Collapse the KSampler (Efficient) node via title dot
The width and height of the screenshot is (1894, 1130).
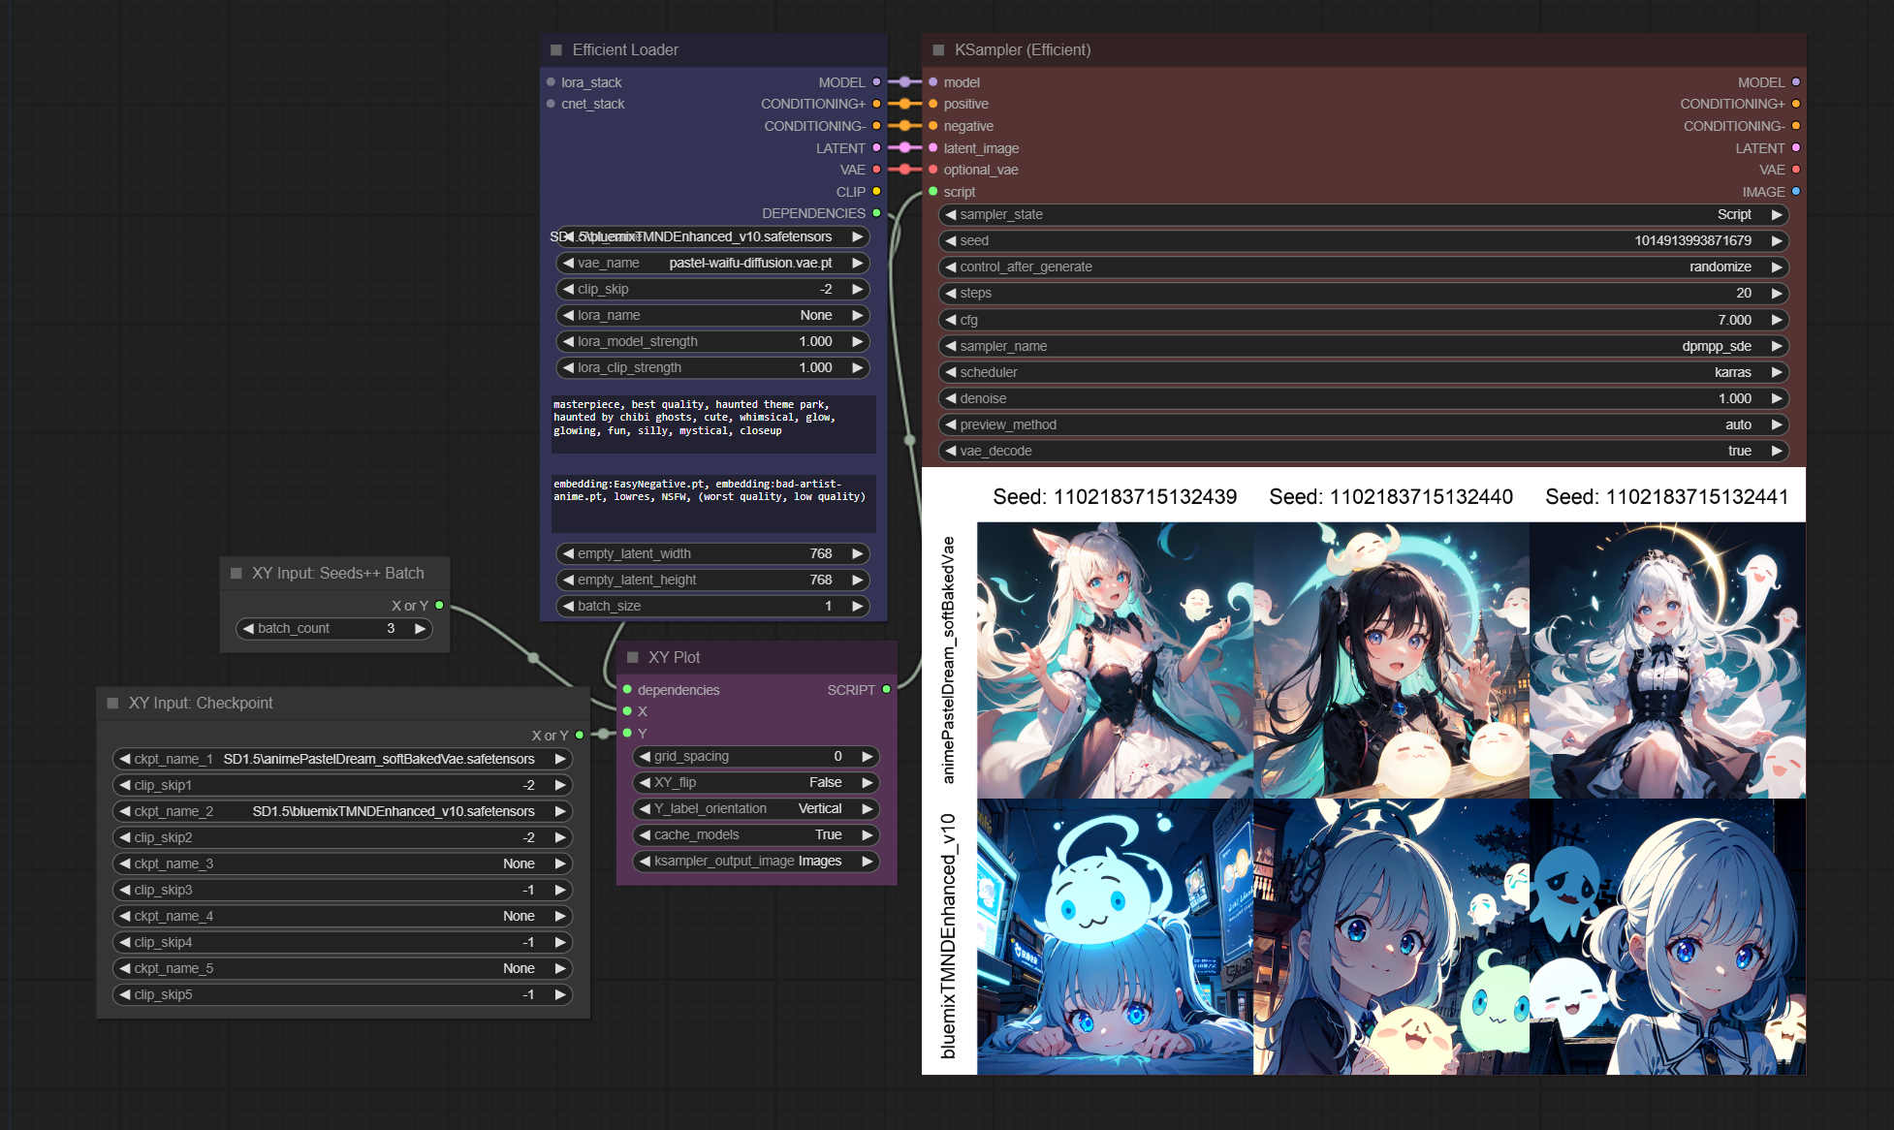(x=938, y=49)
